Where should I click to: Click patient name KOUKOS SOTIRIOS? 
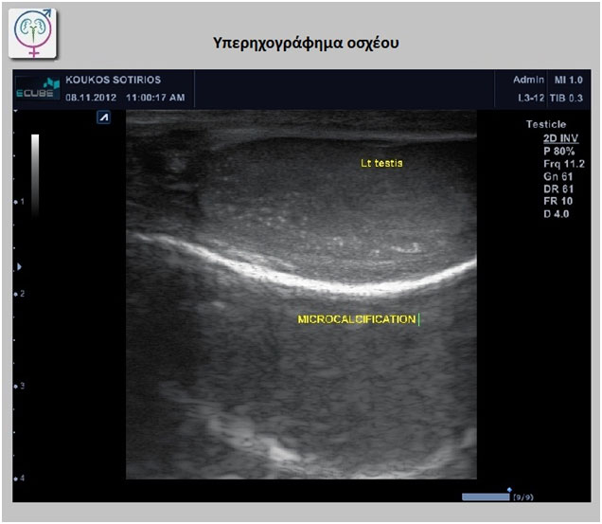(x=113, y=80)
